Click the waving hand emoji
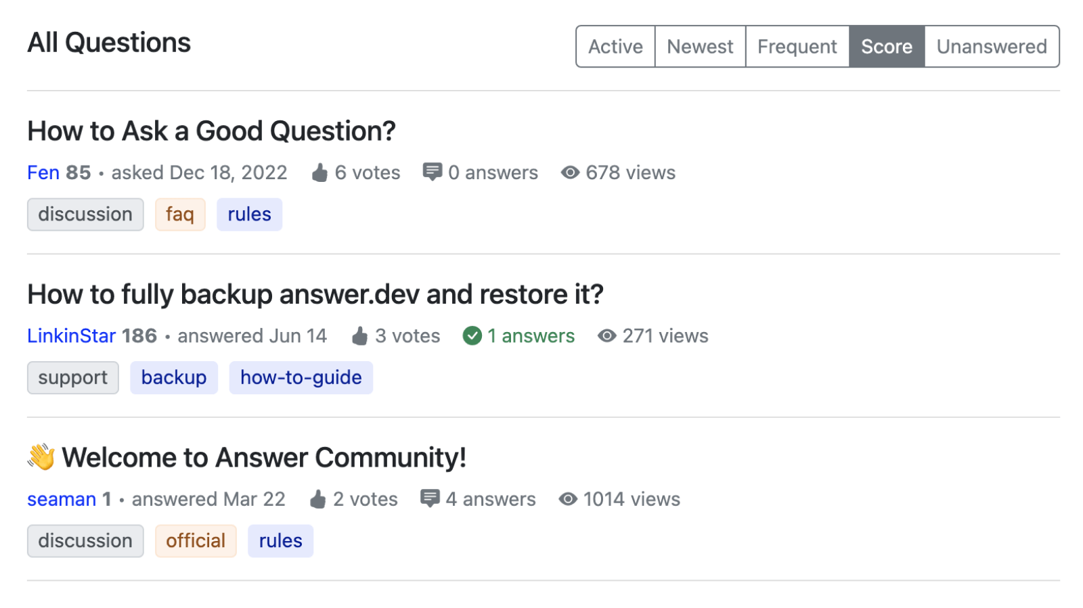This screenshot has height=608, width=1083. (x=41, y=457)
